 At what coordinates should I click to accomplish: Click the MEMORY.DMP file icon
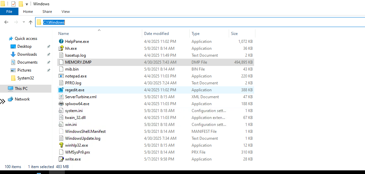pyautogui.click(x=61, y=62)
